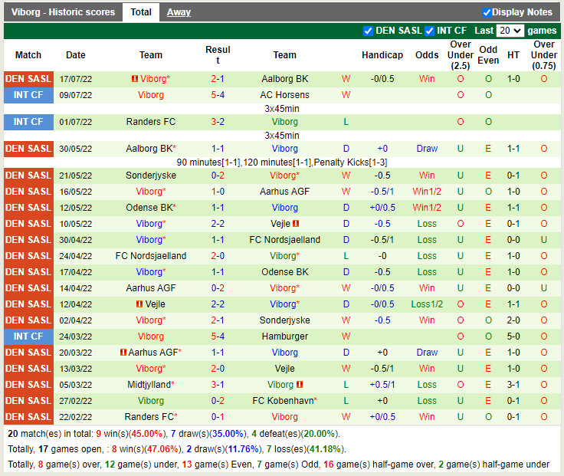
Task: Toggle the Display Notes checkbox
Action: pos(487,12)
